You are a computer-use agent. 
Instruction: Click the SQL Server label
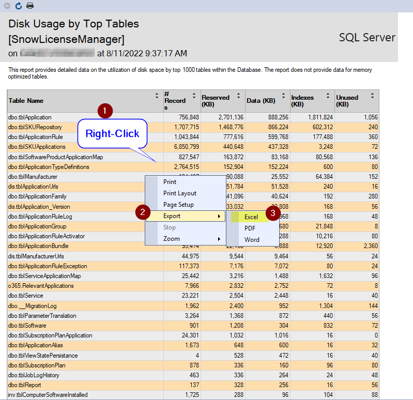(367, 37)
